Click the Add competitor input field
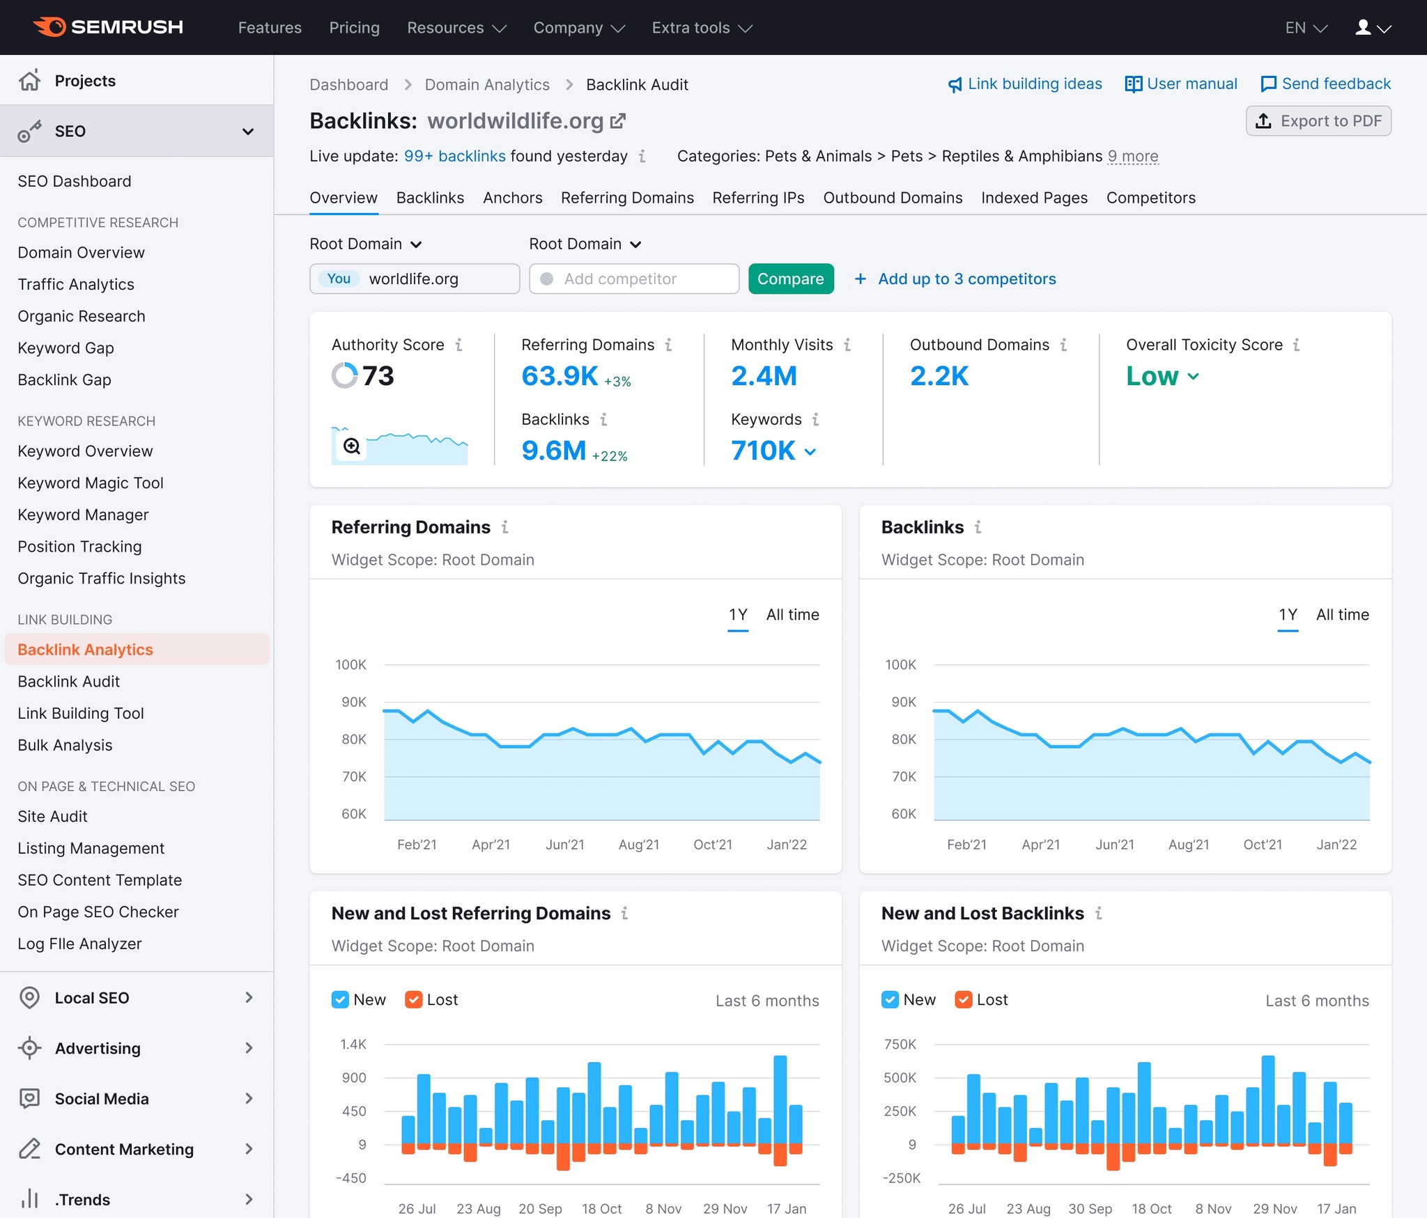The image size is (1427, 1218). [633, 279]
